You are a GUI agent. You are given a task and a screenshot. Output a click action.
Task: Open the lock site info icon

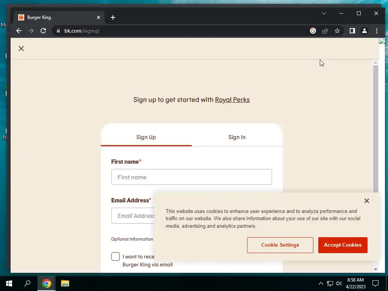(58, 31)
